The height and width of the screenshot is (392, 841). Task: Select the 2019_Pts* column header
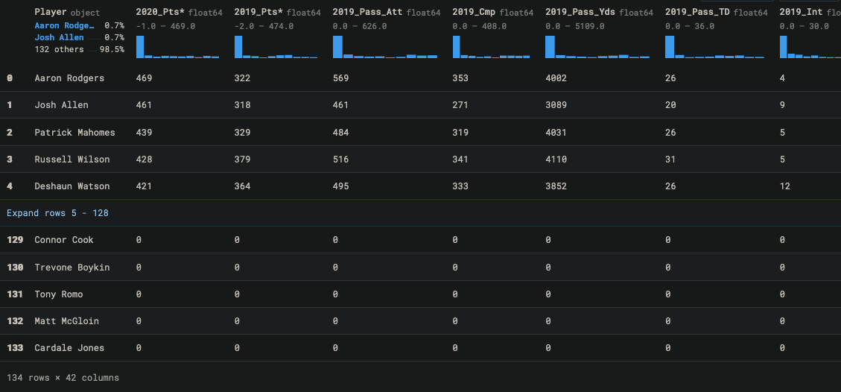259,13
